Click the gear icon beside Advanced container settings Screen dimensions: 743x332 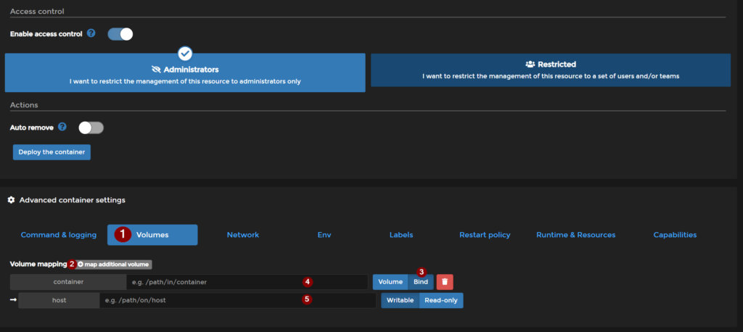(11, 200)
